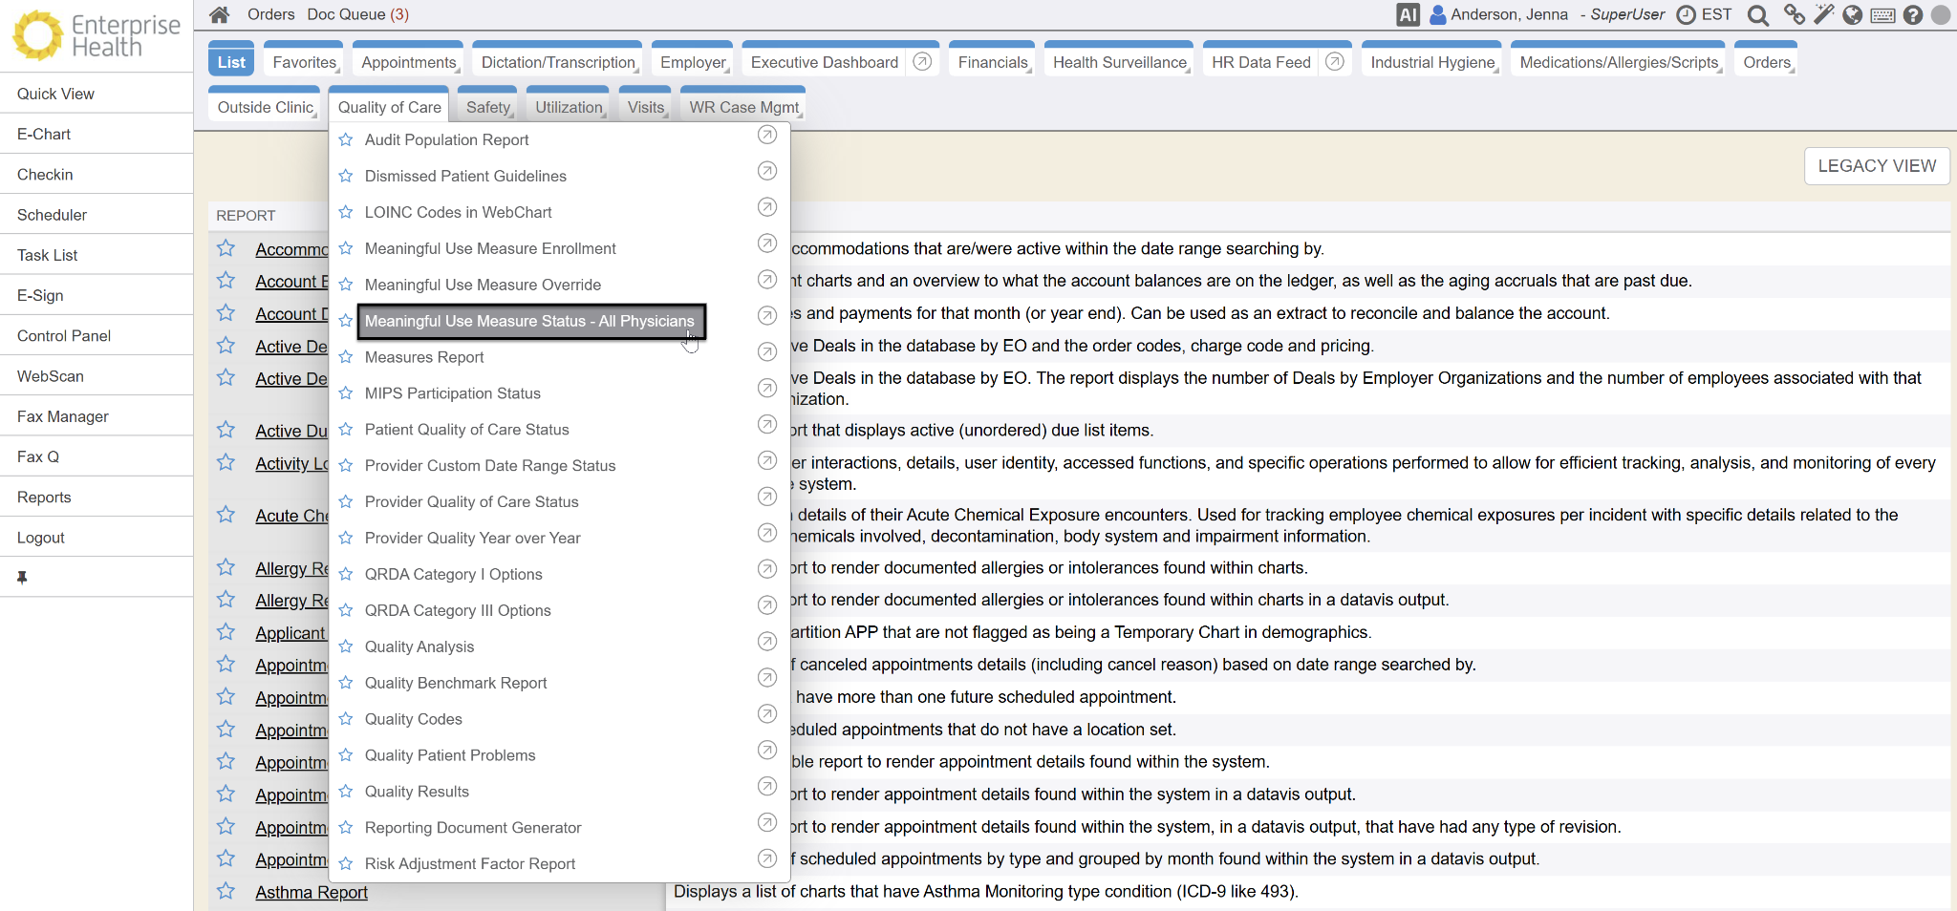The height and width of the screenshot is (911, 1957).
Task: Click the LEGACY VIEW button
Action: (x=1876, y=166)
